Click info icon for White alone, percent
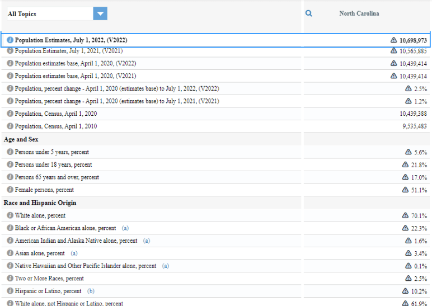Image resolution: width=432 pixels, height=306 pixels. click(x=10, y=215)
